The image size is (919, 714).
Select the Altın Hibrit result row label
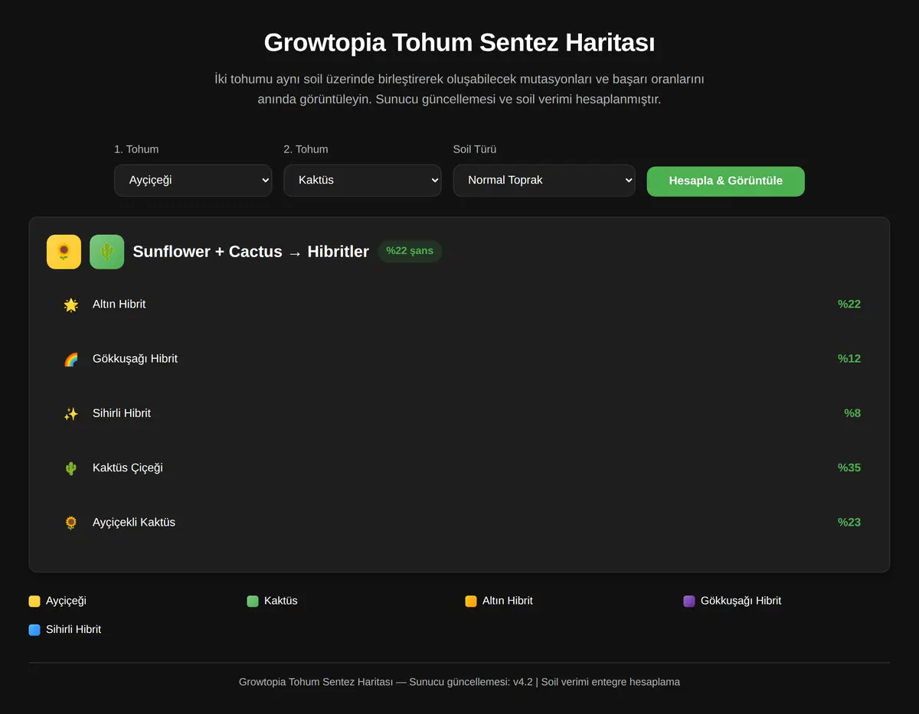click(x=119, y=305)
